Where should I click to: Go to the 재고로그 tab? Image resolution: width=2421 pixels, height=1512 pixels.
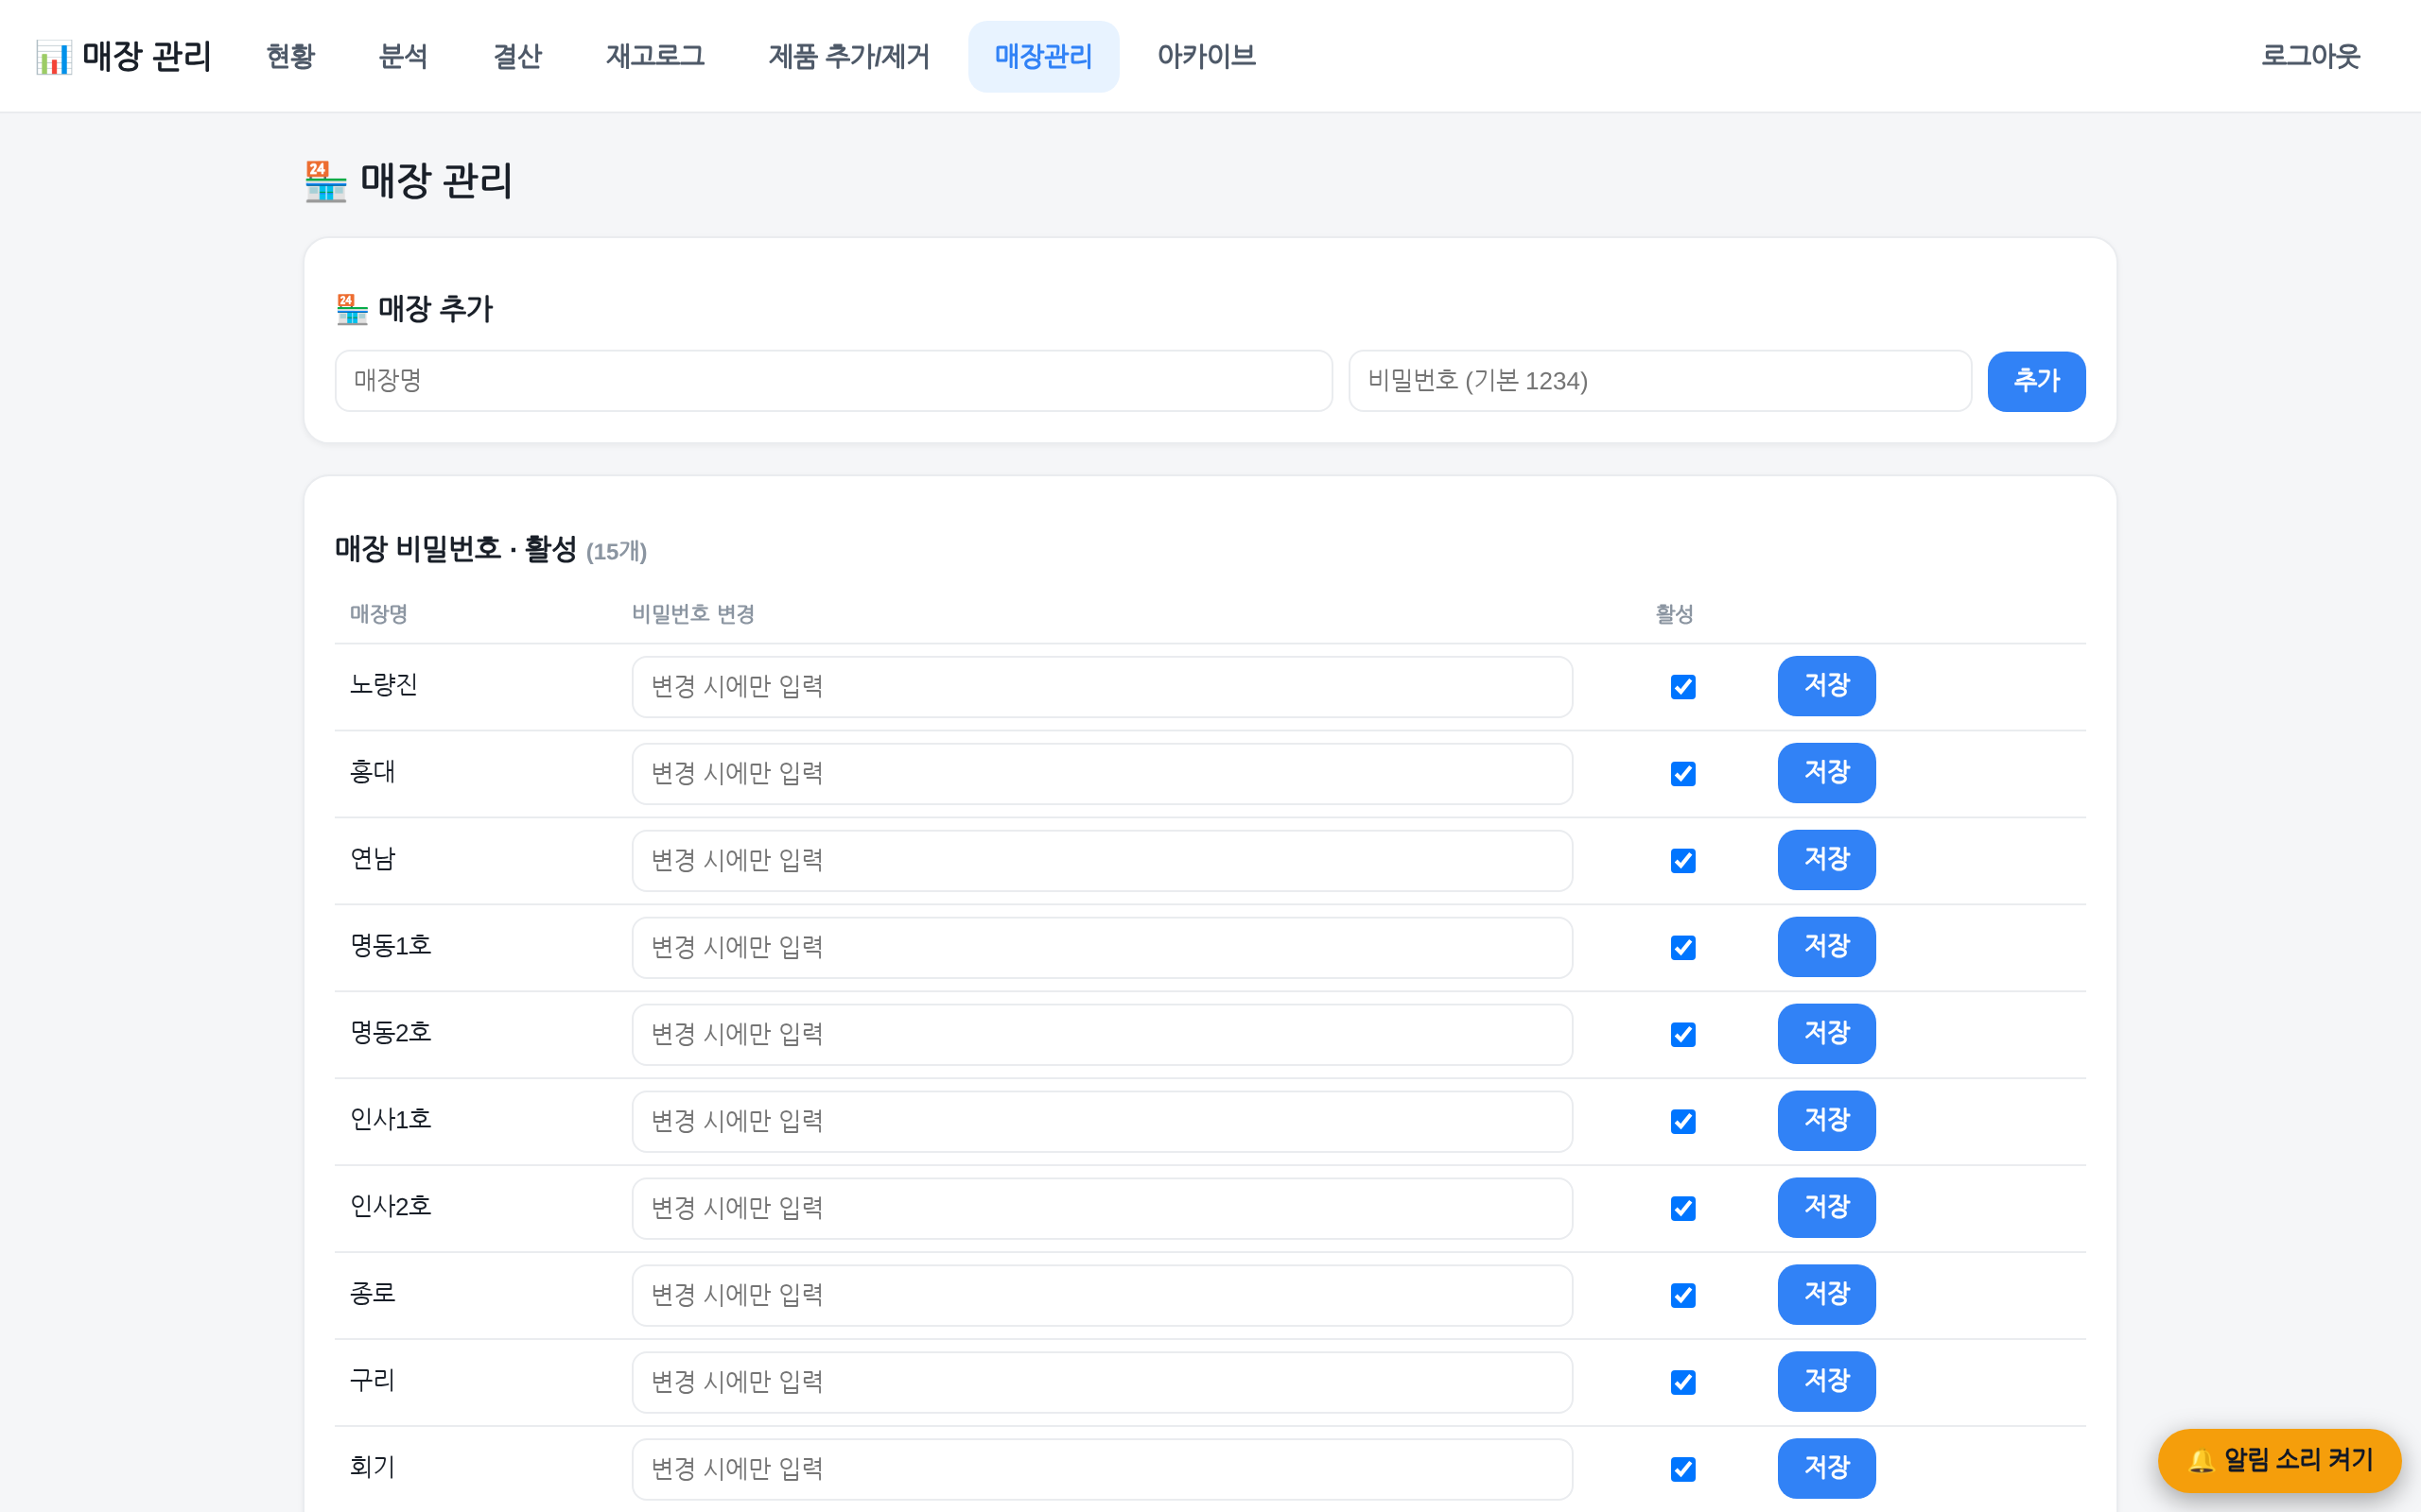655,57
